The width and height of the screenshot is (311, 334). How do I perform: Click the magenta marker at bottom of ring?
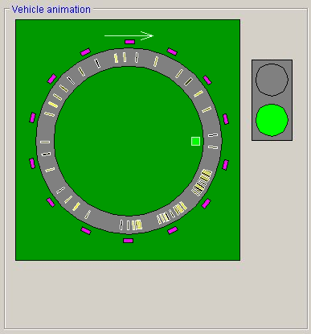[x=128, y=241]
